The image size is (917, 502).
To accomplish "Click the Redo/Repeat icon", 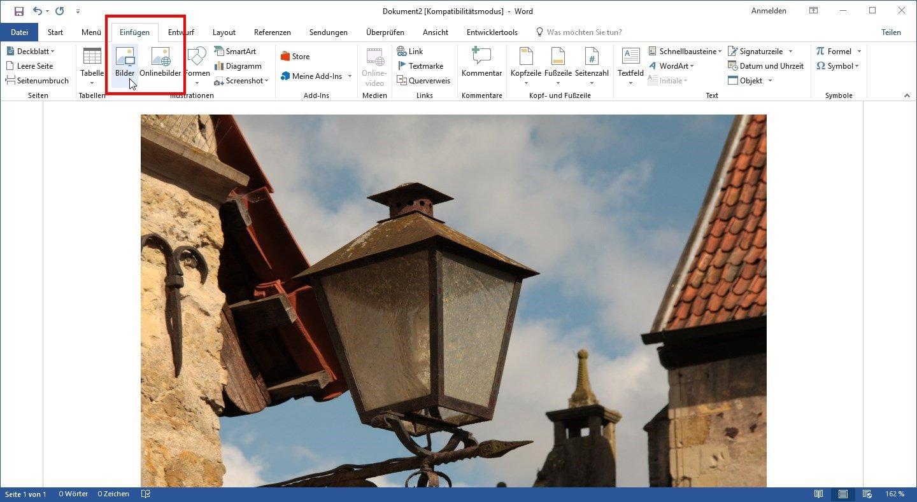I will [60, 11].
